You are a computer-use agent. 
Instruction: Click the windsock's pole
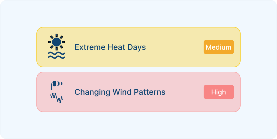point(51,87)
